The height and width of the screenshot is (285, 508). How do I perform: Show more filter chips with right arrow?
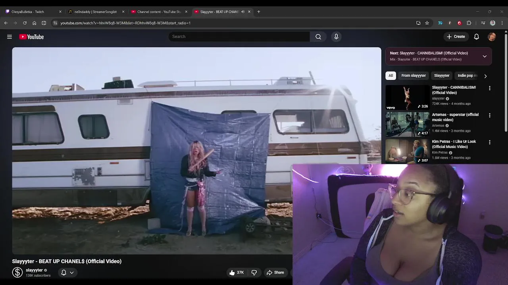pos(485,76)
